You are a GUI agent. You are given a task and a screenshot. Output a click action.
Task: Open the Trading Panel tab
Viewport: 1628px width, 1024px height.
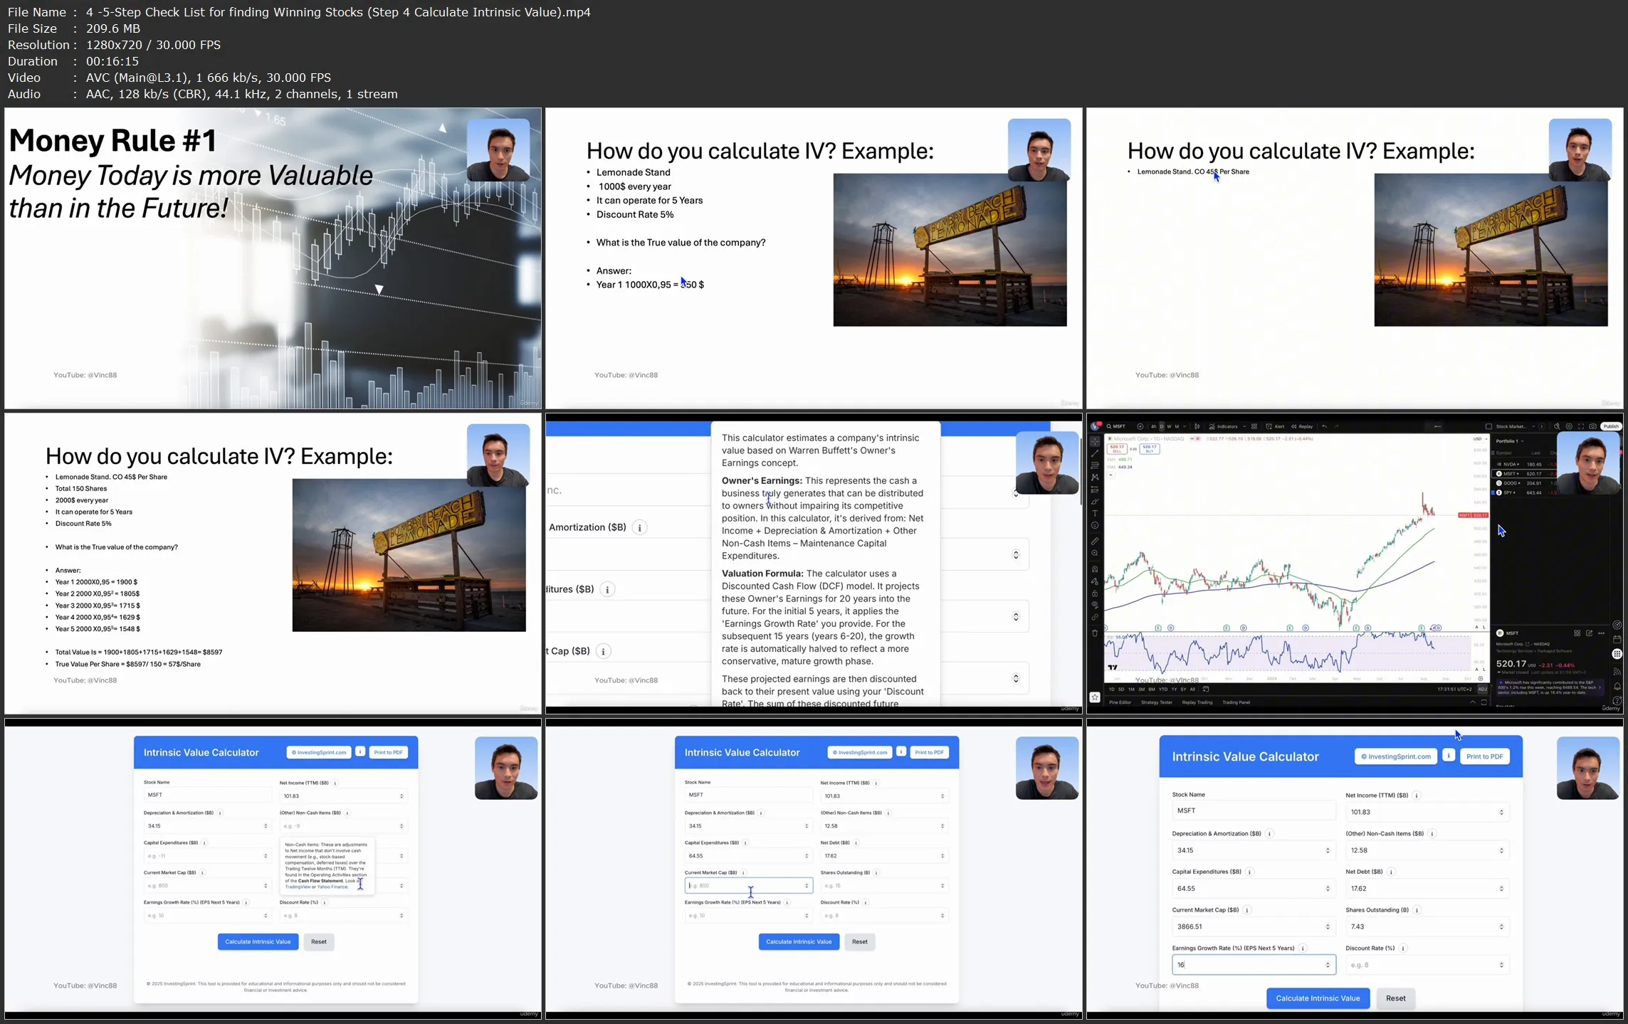(1236, 702)
